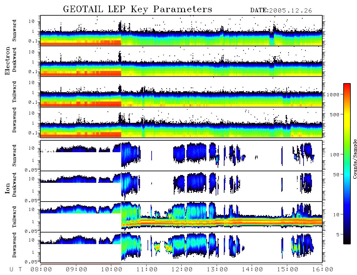Image resolution: width=357 pixels, height=275 pixels.
Task: Select the 'DATE:2005.12.26' text
Action: (x=281, y=11)
